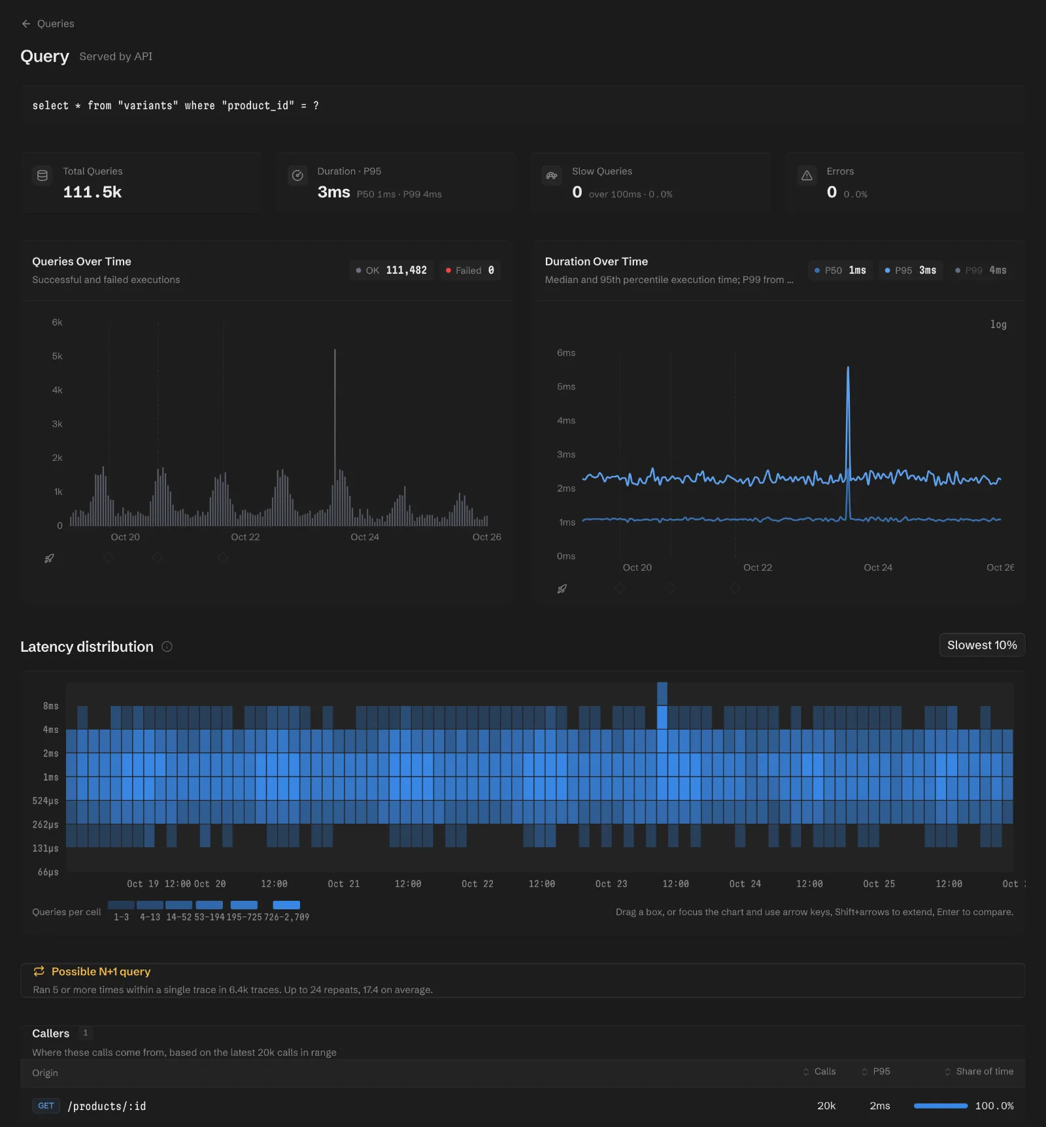Click the 100.0% share of time bar
The width and height of the screenshot is (1046, 1127).
[x=941, y=1106]
